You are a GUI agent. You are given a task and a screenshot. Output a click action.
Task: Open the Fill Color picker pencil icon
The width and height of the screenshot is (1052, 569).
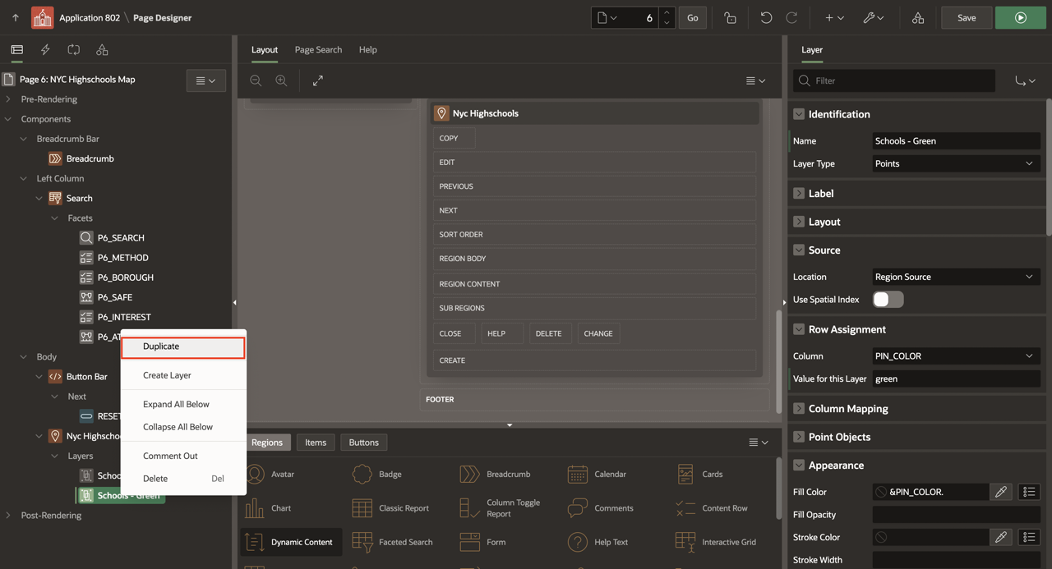coord(1000,492)
